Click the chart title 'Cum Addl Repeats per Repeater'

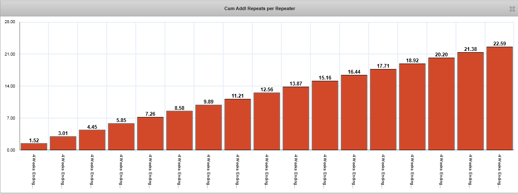click(x=259, y=9)
